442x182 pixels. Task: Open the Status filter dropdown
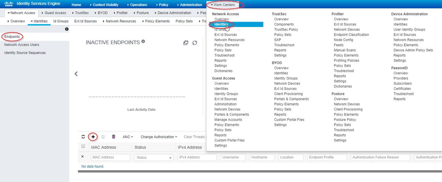point(154,158)
